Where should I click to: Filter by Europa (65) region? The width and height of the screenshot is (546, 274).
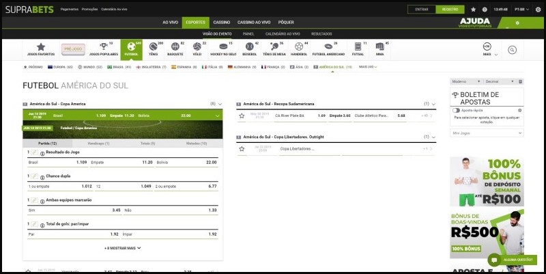(x=60, y=67)
